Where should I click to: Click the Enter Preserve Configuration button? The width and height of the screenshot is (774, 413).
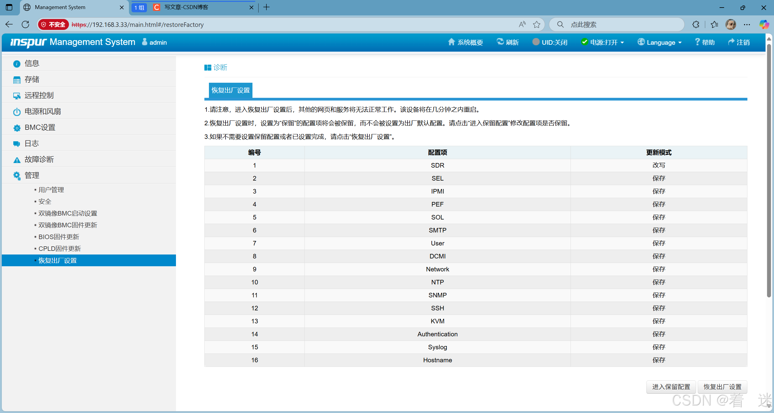pyautogui.click(x=671, y=387)
